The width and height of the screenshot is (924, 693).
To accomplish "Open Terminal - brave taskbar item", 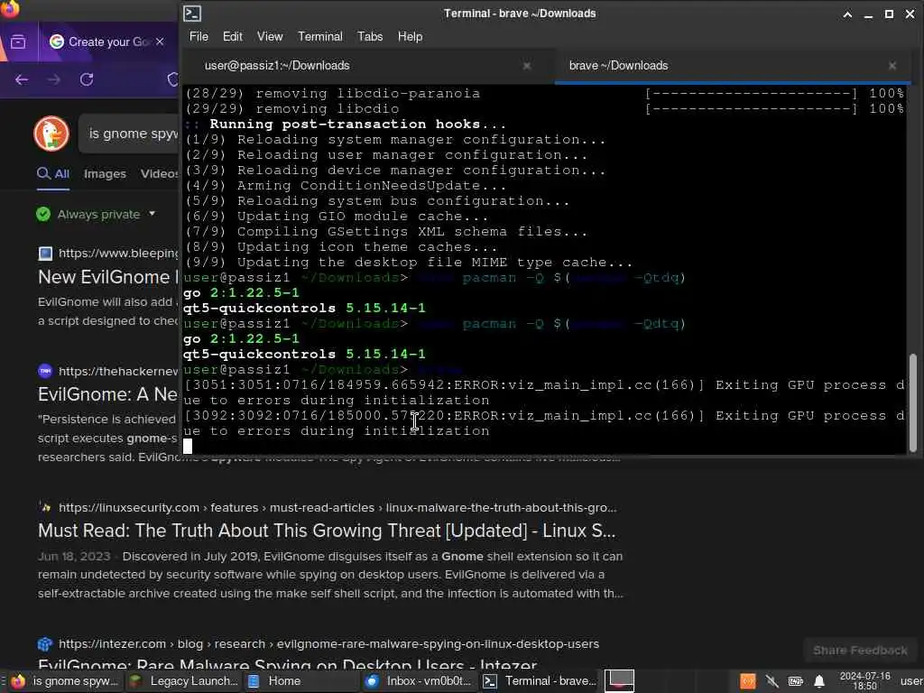I will click(540, 681).
